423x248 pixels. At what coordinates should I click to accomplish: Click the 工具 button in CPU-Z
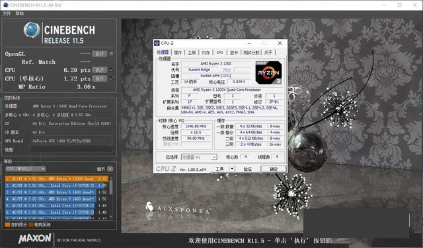coord(219,169)
